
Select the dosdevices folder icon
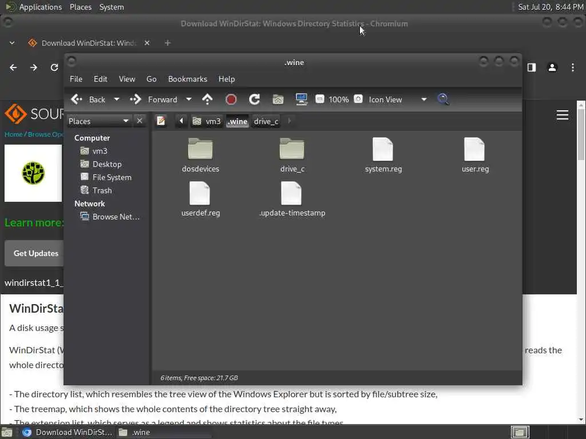pos(200,149)
